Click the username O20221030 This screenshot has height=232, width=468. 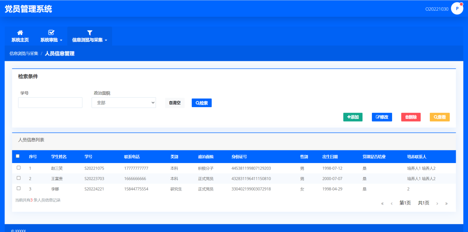tap(437, 9)
